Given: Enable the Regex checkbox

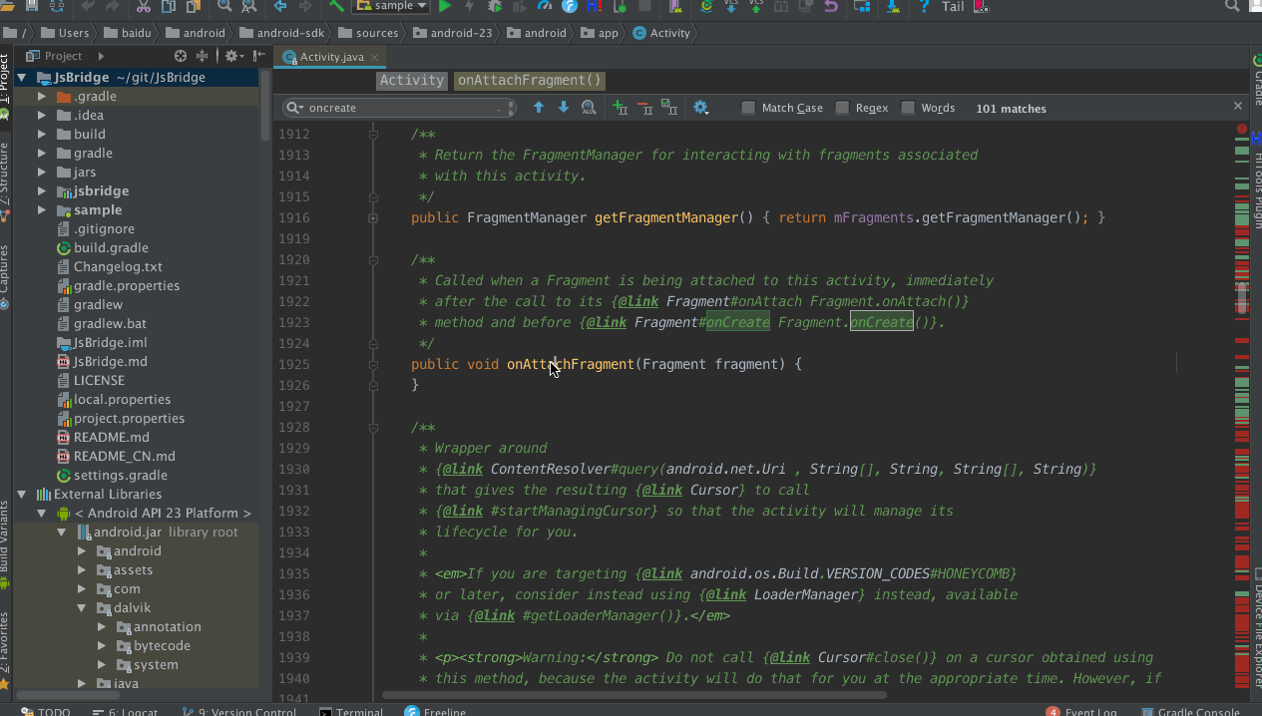Looking at the screenshot, I should tap(843, 108).
